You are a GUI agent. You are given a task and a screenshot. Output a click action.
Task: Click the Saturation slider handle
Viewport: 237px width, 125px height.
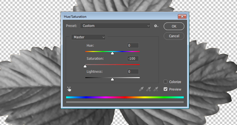point(85,66)
